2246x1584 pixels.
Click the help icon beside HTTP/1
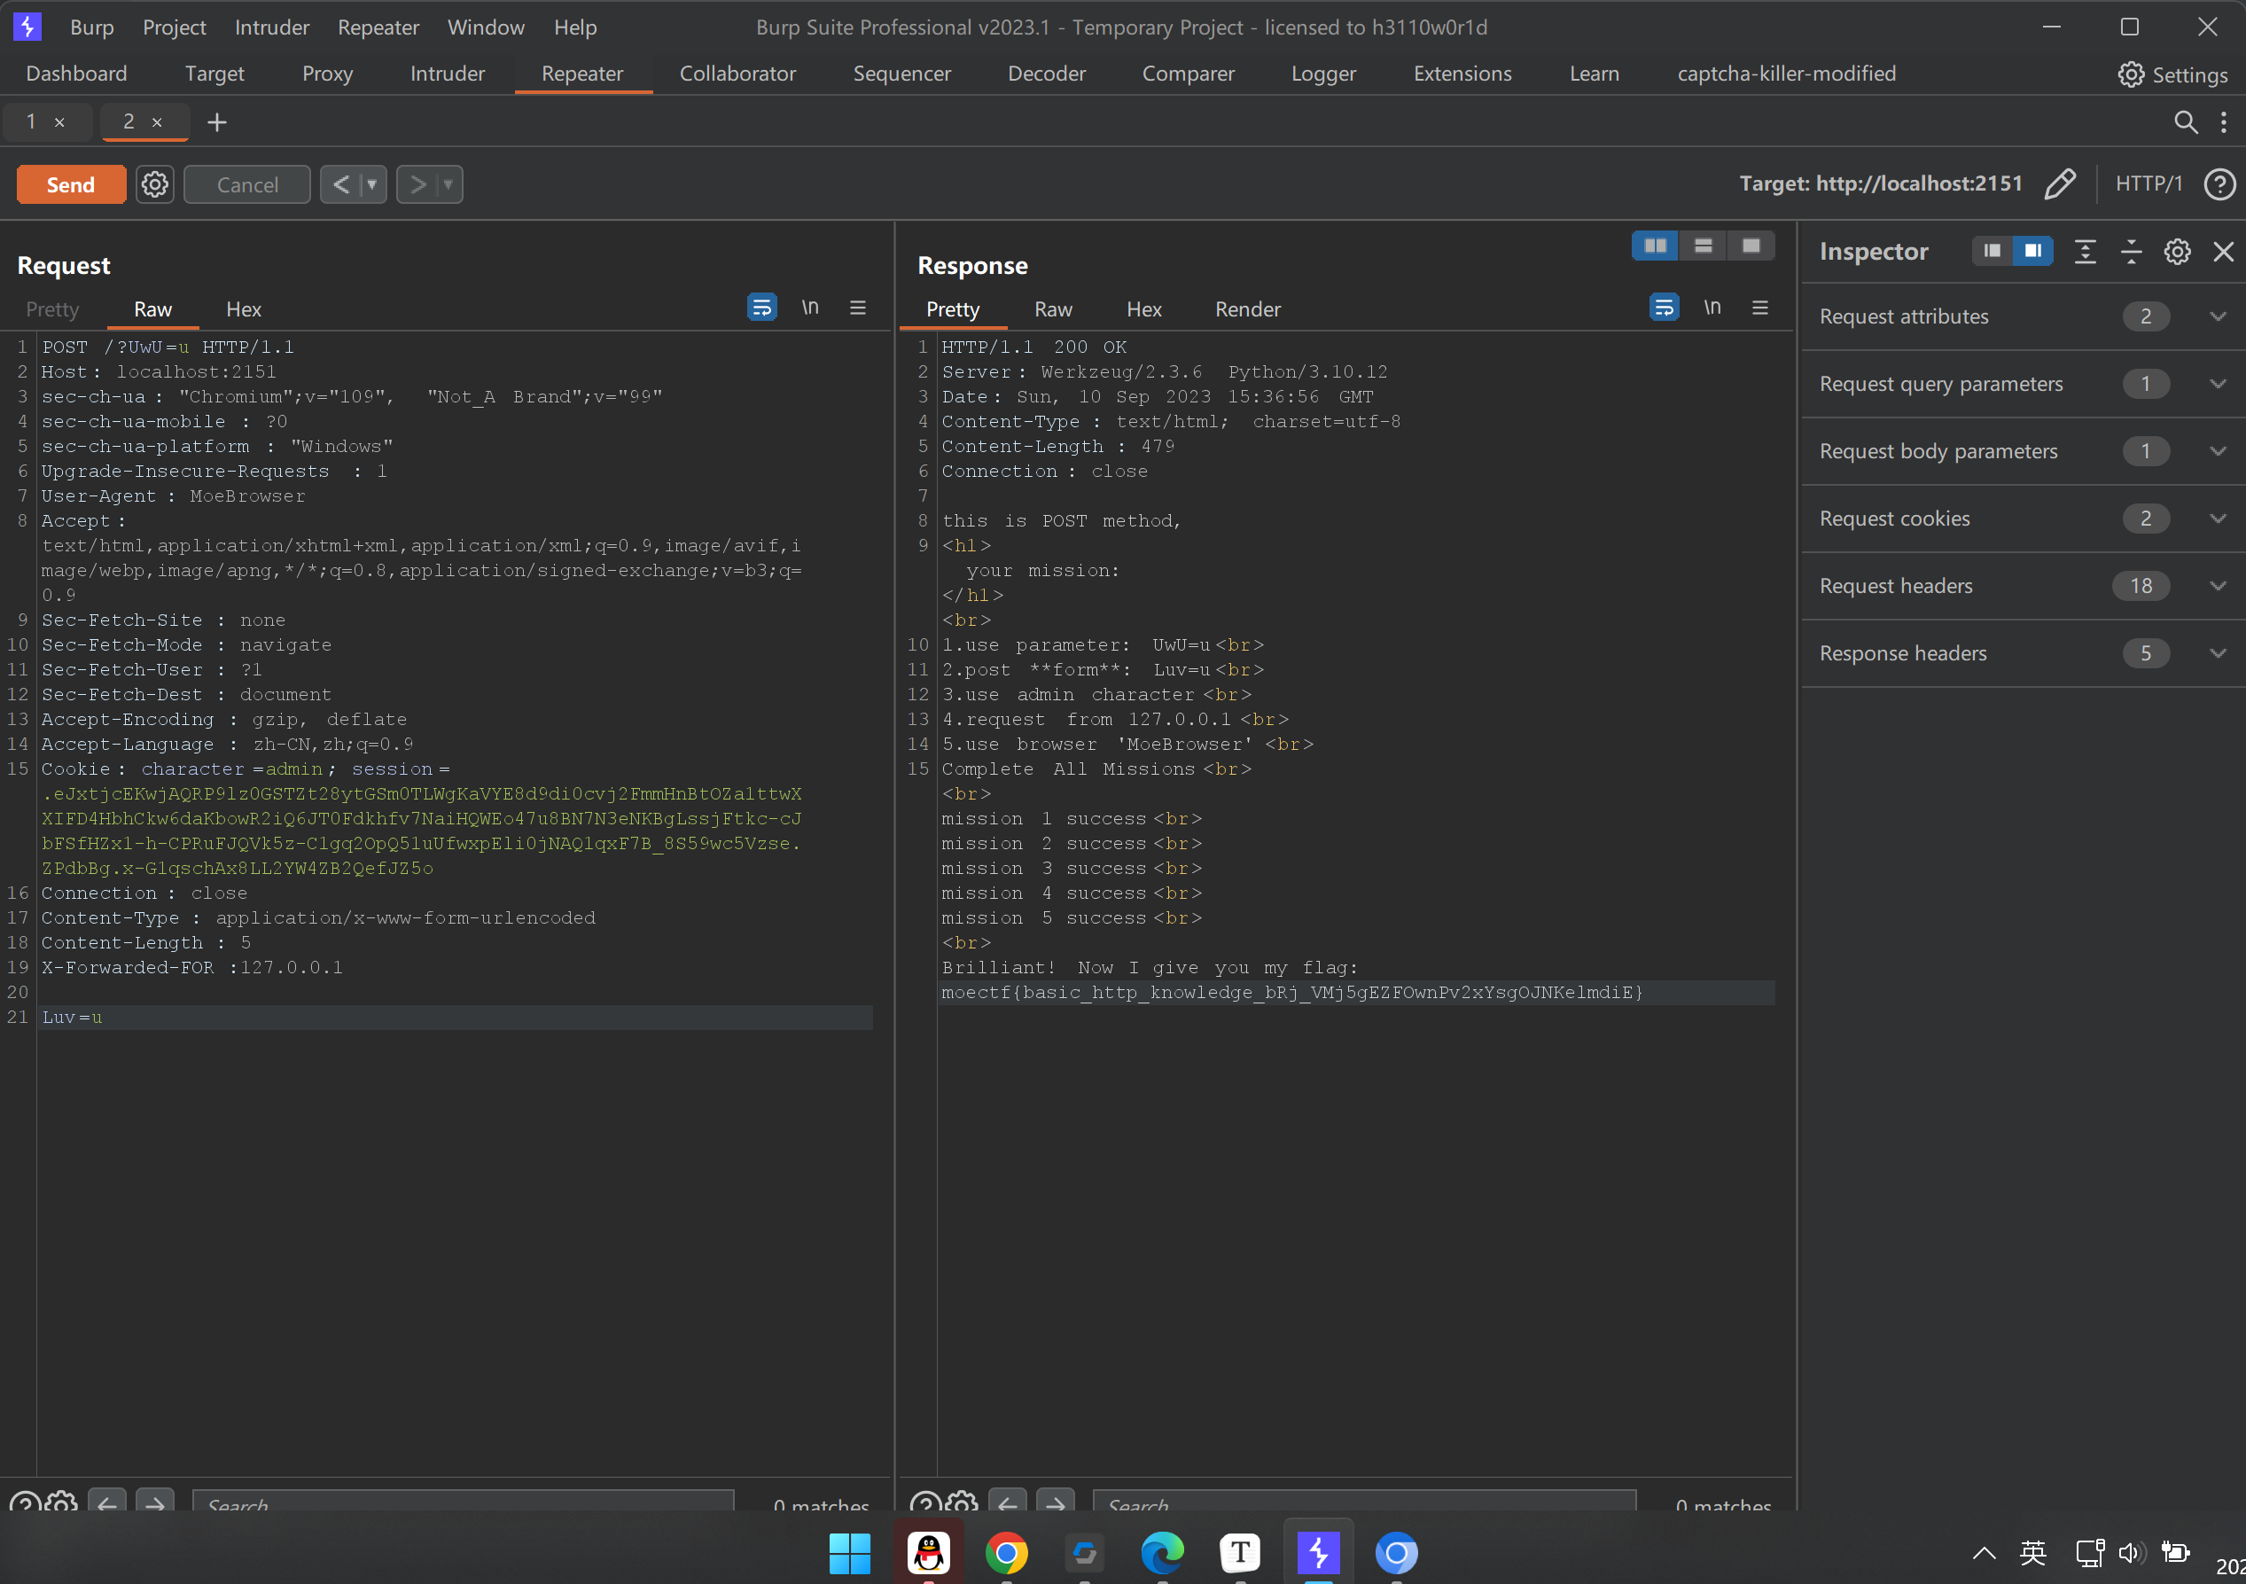2219,184
